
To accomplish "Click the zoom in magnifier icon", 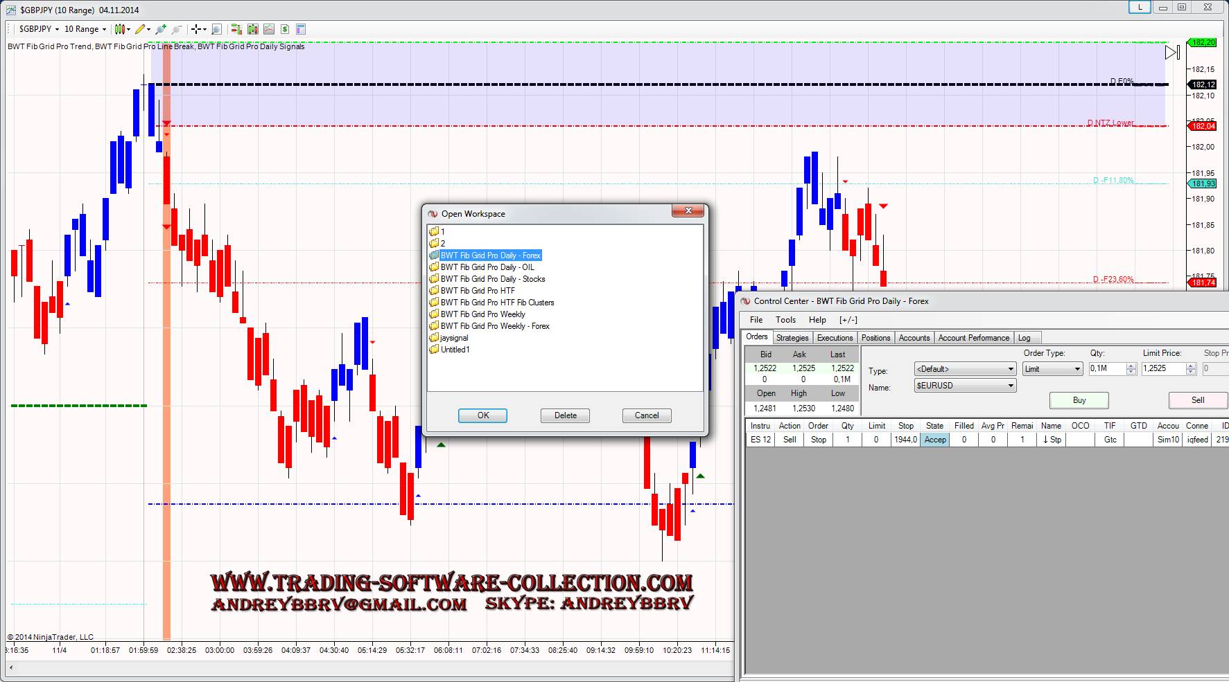I will click(161, 29).
